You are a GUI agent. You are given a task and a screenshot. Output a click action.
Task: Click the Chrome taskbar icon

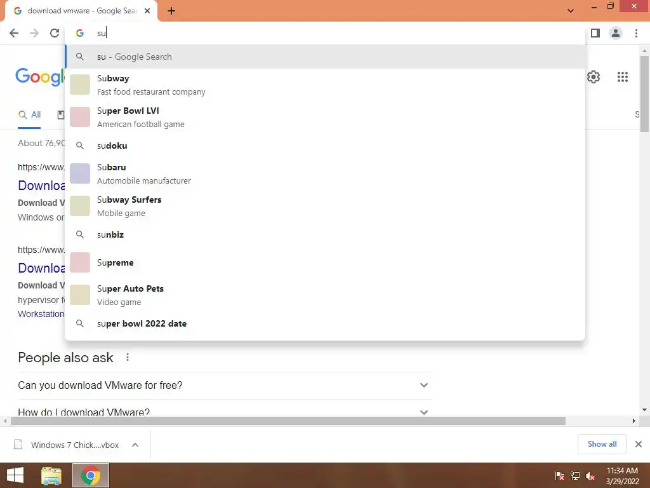pyautogui.click(x=91, y=475)
